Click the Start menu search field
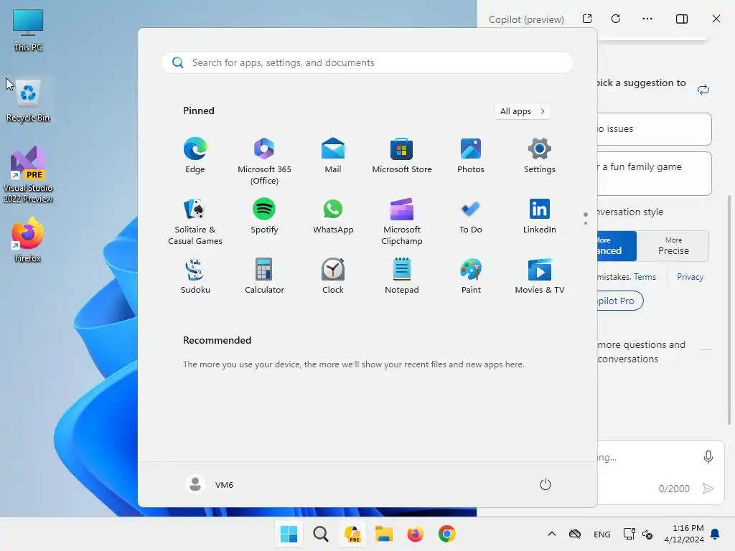Viewport: 735px width, 551px height. [367, 63]
